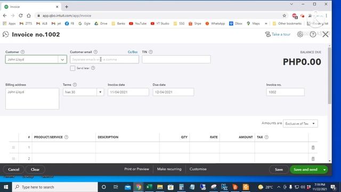
Task: Open the Banks bookmark folder
Action: coord(118,23)
